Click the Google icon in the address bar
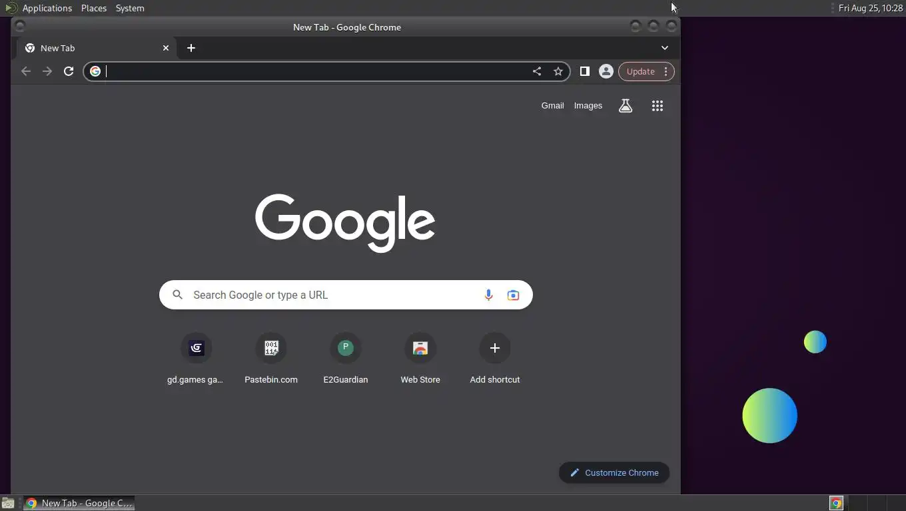 click(95, 71)
